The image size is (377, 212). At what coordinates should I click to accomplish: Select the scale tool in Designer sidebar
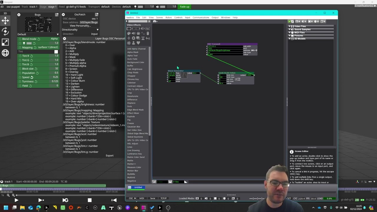point(5,42)
